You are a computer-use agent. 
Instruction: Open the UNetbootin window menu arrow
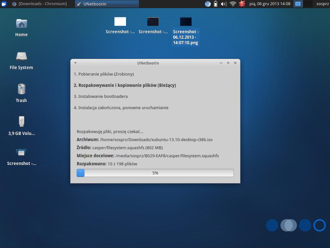point(75,63)
